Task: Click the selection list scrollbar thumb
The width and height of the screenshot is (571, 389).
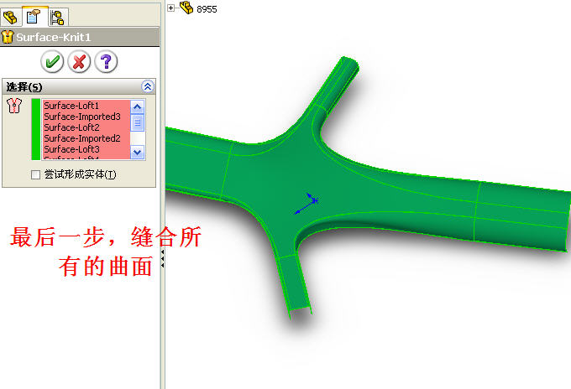Action: pos(137,123)
